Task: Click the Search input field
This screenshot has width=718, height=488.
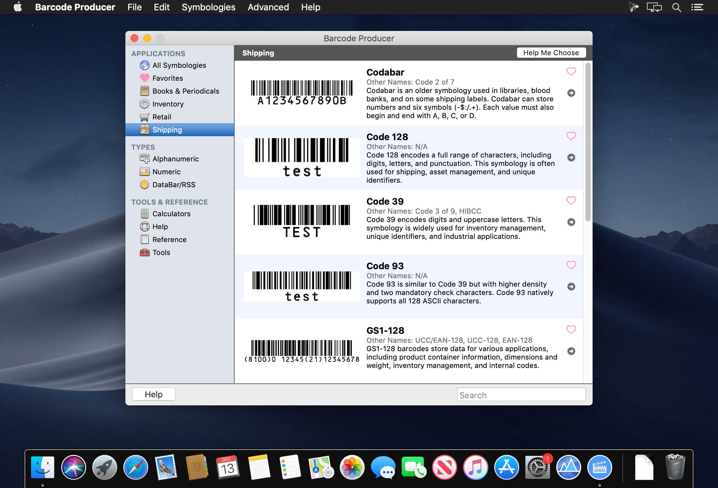Action: click(x=521, y=394)
